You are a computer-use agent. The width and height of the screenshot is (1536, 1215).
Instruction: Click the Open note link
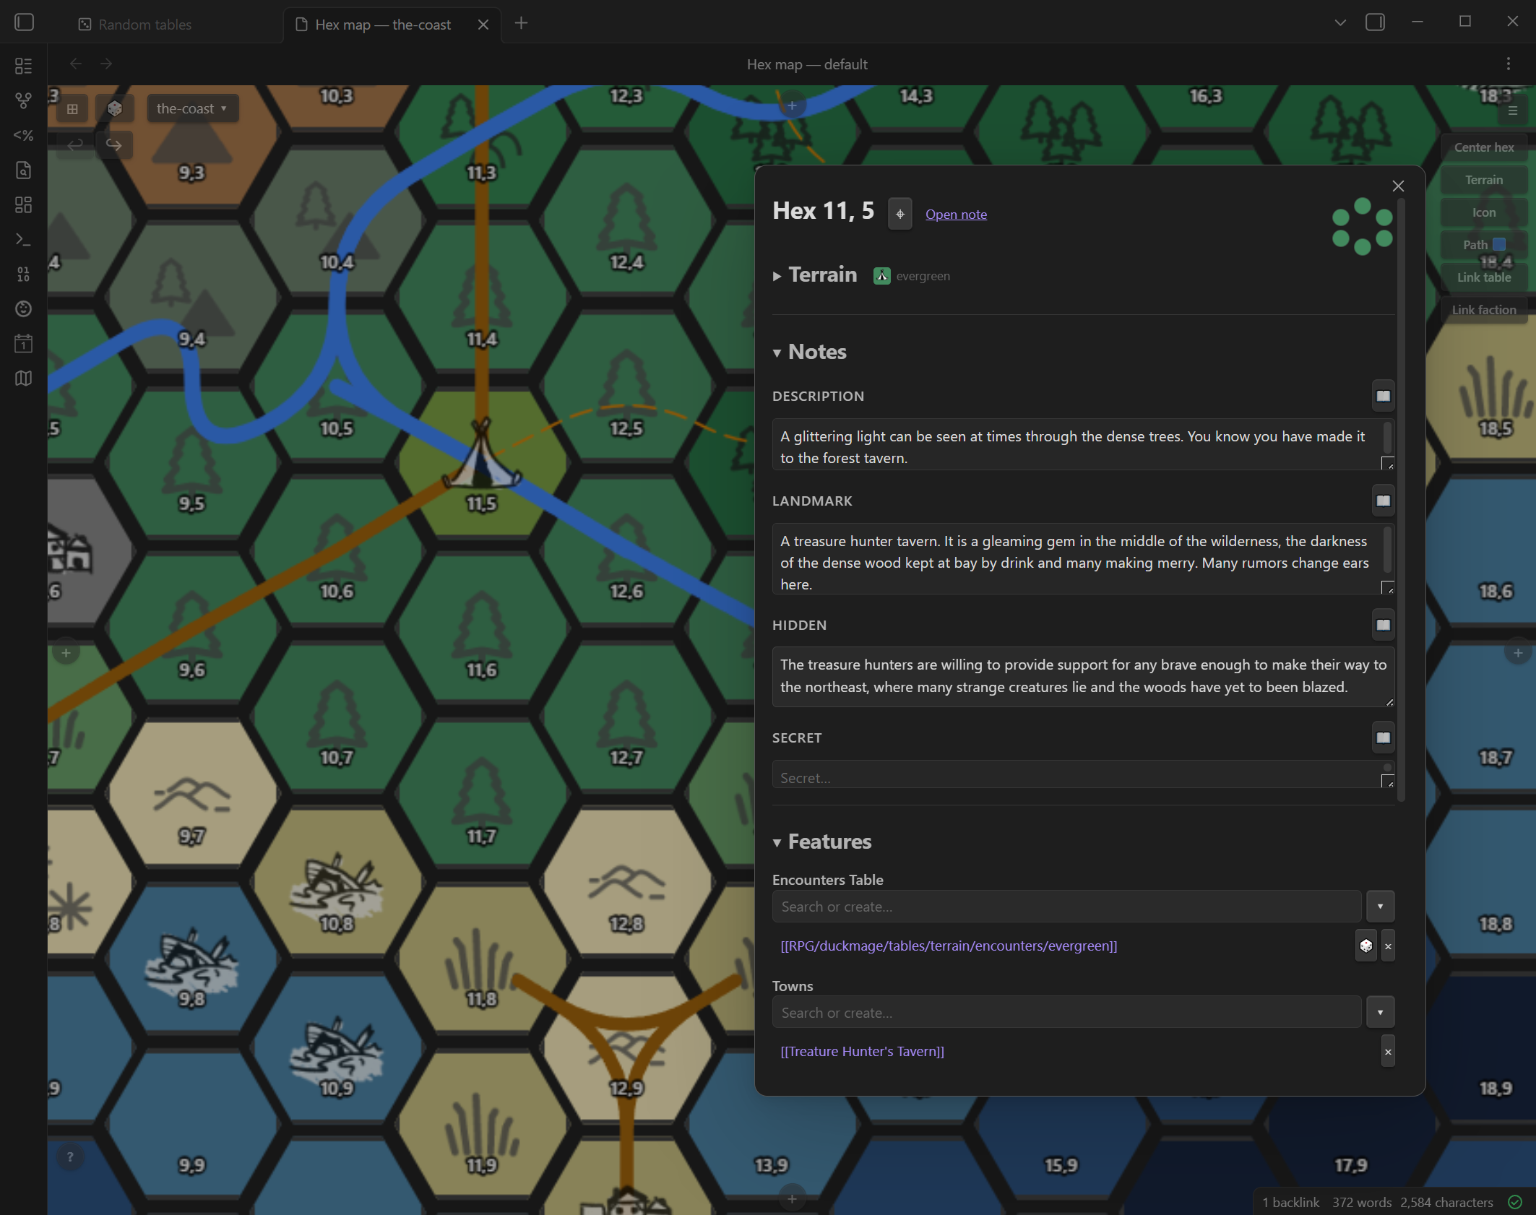coord(956,215)
